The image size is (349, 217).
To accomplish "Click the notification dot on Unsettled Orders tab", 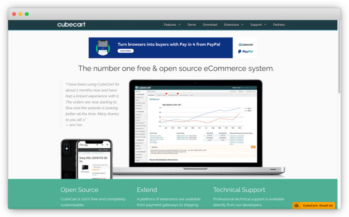I will [166, 93].
